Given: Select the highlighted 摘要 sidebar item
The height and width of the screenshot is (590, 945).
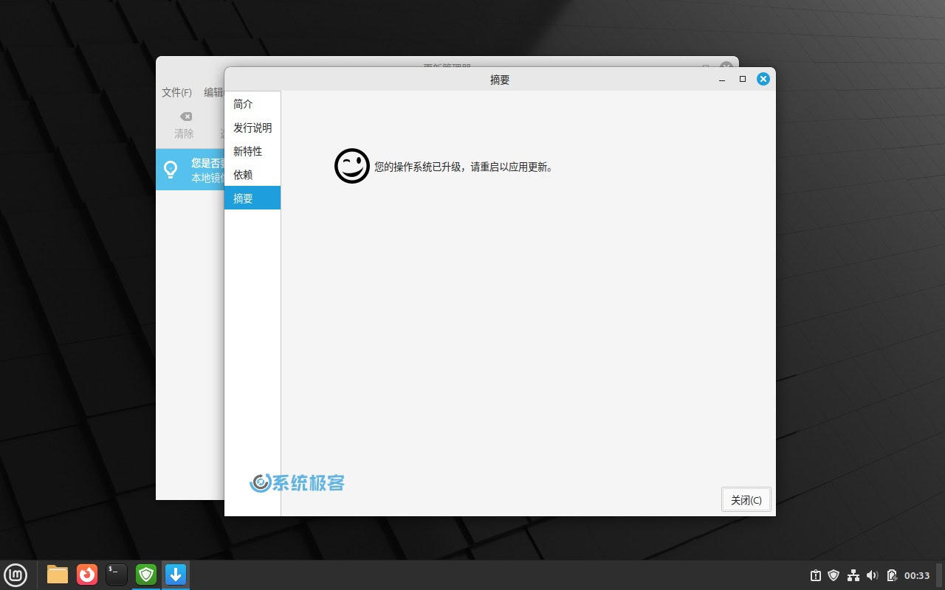Looking at the screenshot, I should [252, 198].
